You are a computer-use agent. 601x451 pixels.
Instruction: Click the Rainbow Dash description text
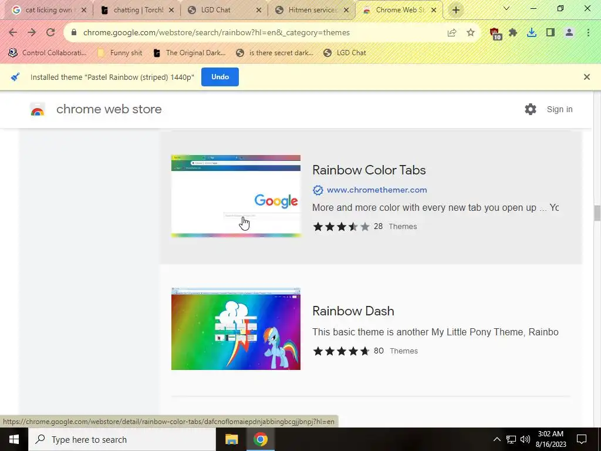pyautogui.click(x=435, y=332)
